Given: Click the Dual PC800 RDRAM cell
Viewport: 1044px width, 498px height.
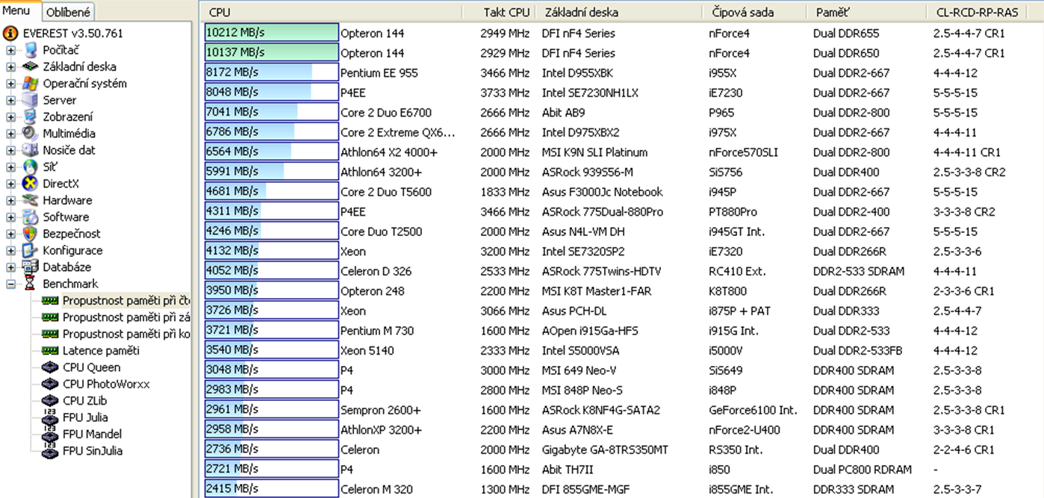Looking at the screenshot, I should click(x=863, y=470).
